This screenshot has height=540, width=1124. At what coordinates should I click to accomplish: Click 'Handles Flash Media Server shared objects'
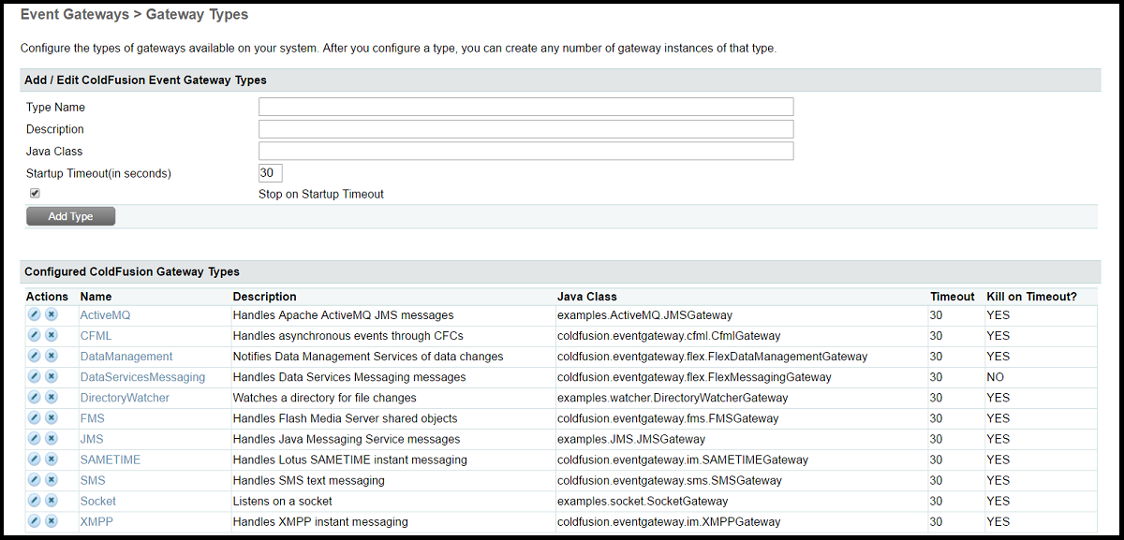(346, 418)
